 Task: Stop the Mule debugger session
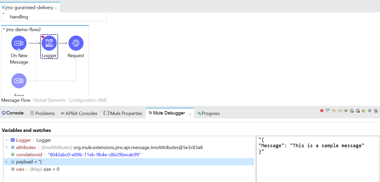point(322,111)
